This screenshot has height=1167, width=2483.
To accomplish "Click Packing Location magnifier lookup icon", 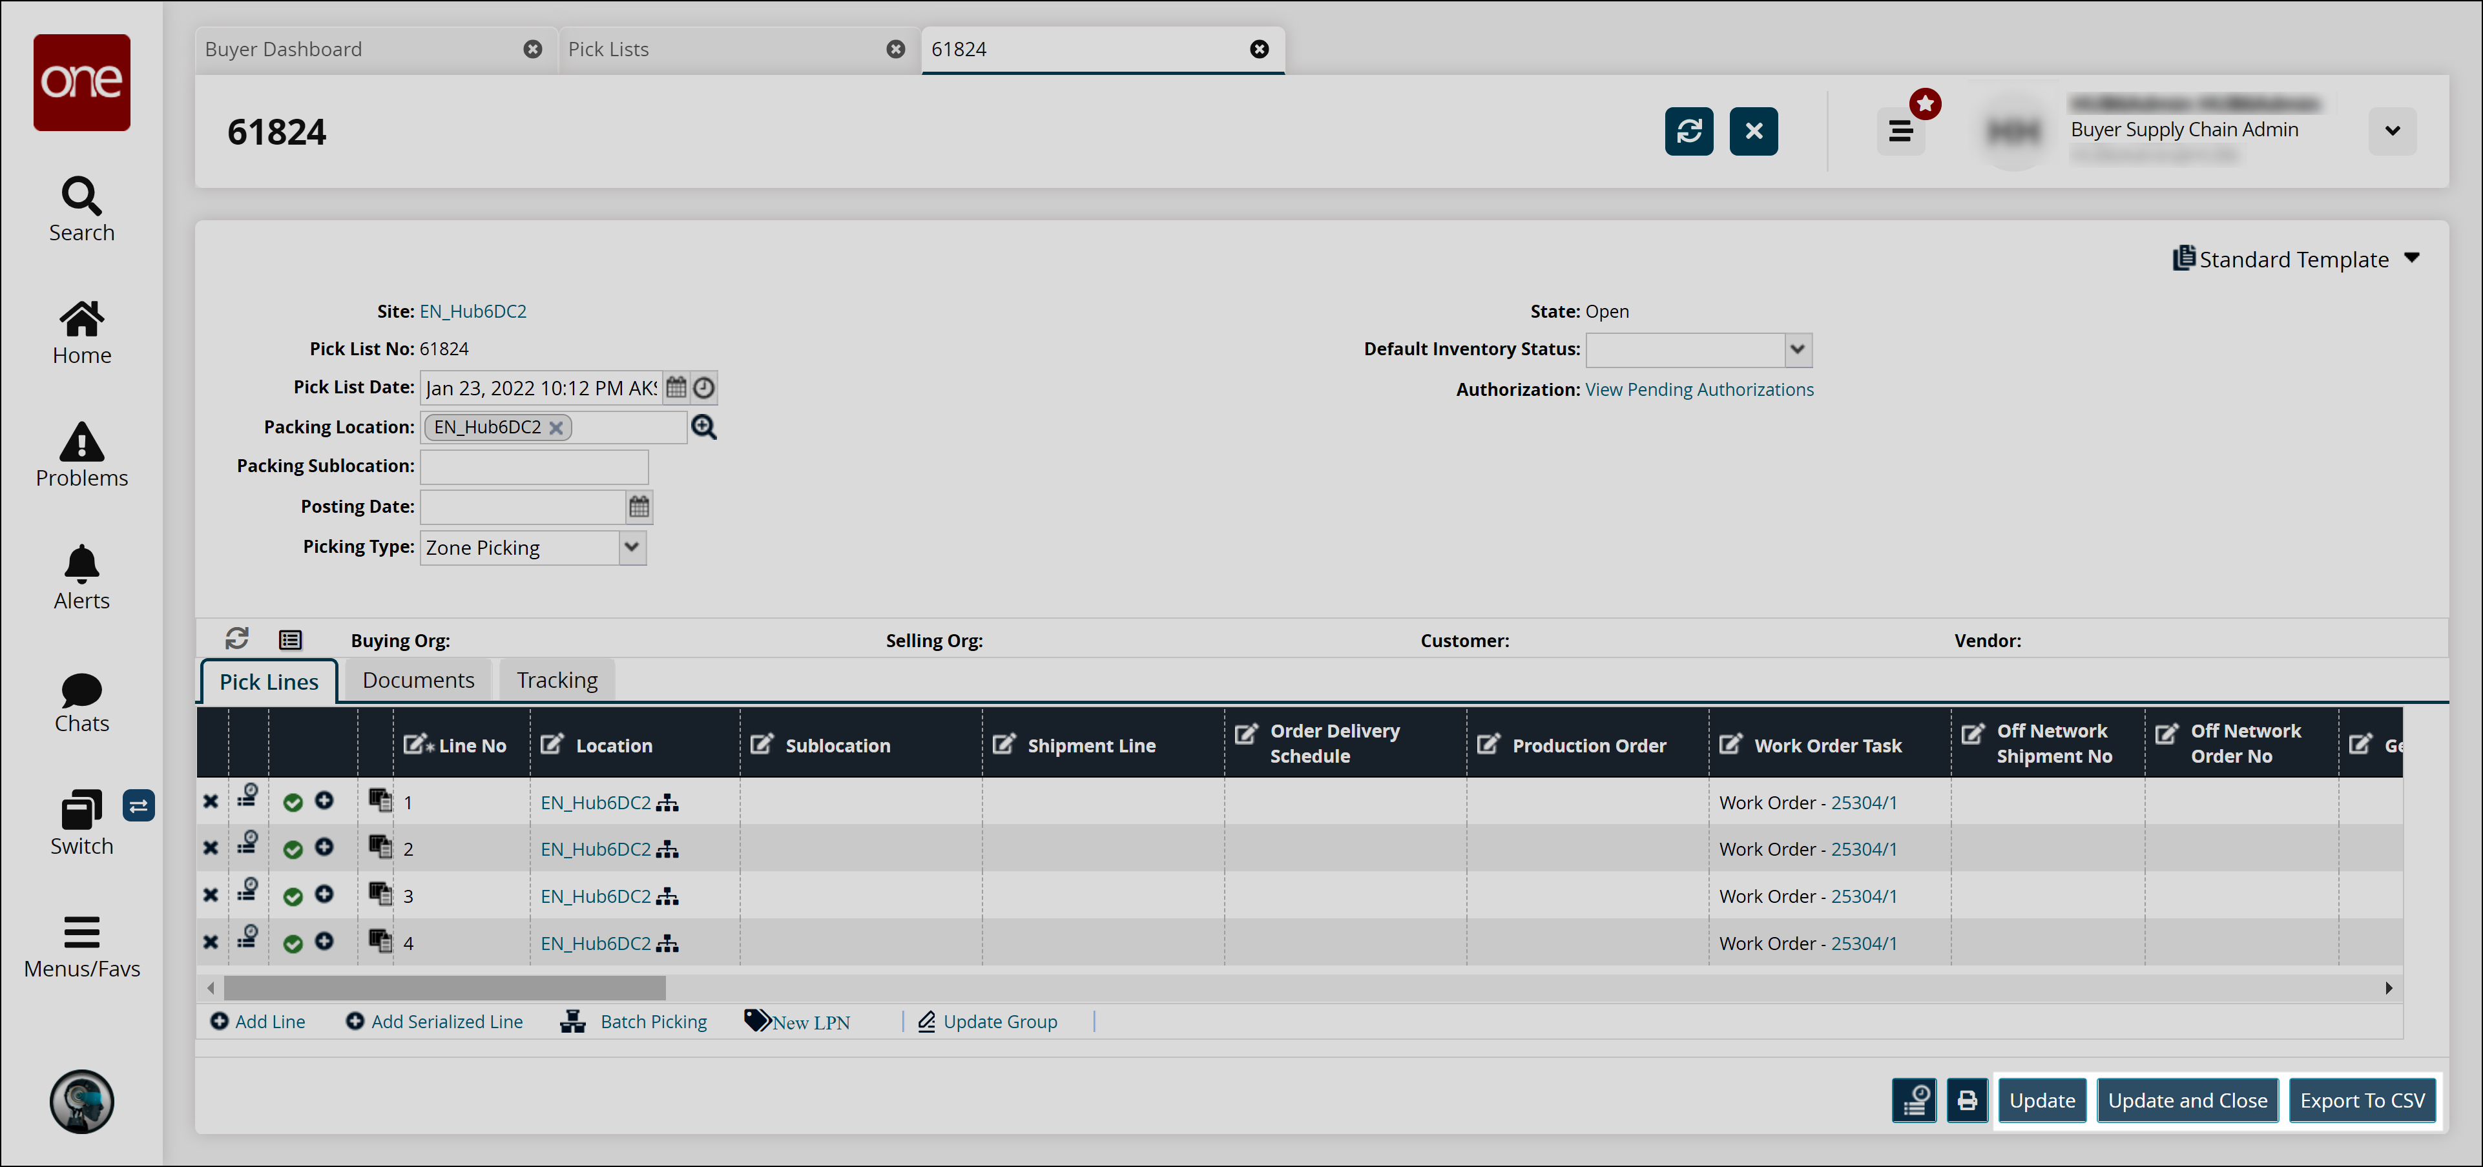I will pyautogui.click(x=705, y=427).
